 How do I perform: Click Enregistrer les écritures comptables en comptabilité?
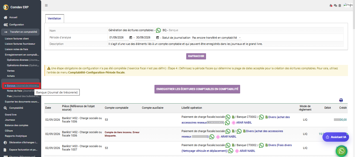click(x=197, y=89)
